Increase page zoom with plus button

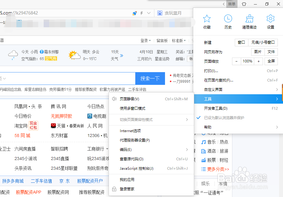pos(258,61)
